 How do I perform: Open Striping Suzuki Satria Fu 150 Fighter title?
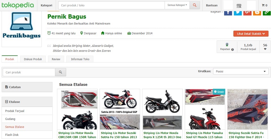click(246, 135)
